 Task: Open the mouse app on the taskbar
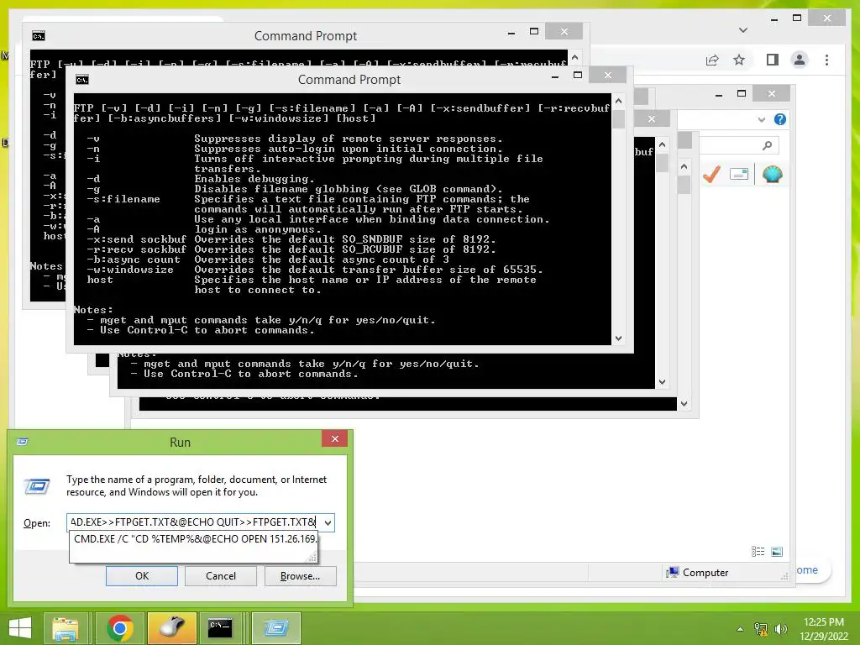(x=171, y=628)
